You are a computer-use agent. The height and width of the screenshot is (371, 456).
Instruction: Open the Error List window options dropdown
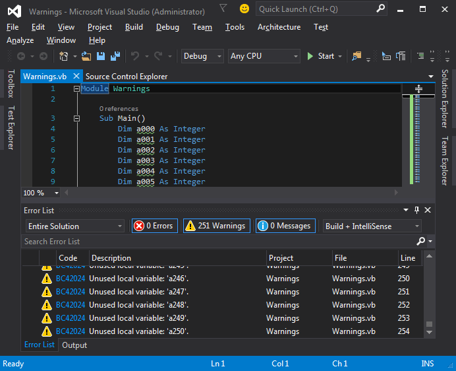coord(406,210)
